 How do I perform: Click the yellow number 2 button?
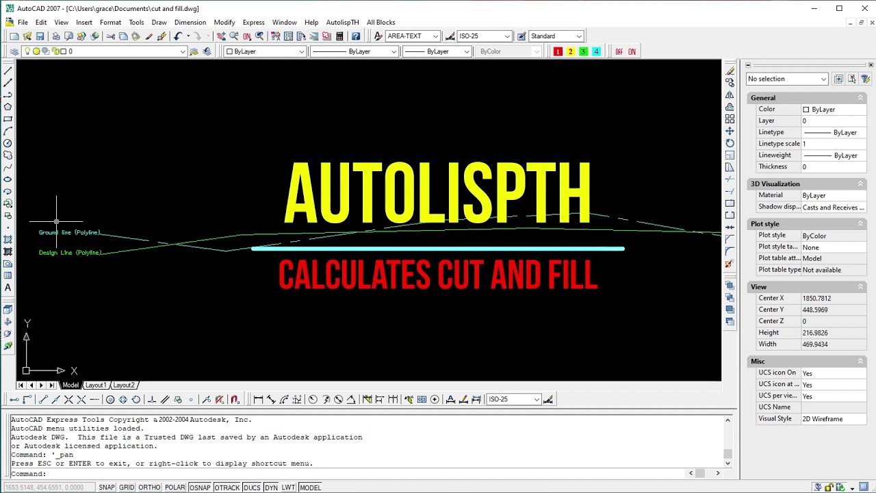point(570,51)
